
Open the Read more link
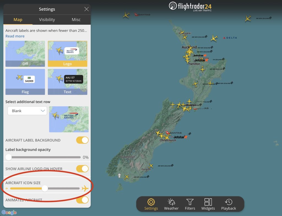(15, 36)
